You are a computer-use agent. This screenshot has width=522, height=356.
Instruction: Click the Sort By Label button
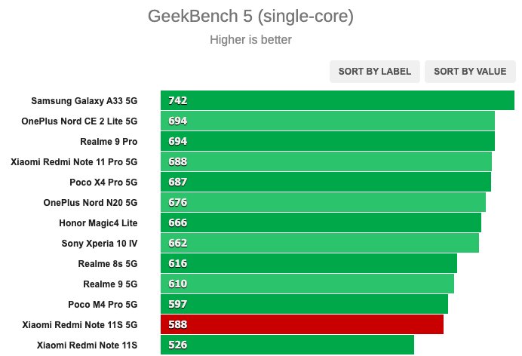pos(374,71)
